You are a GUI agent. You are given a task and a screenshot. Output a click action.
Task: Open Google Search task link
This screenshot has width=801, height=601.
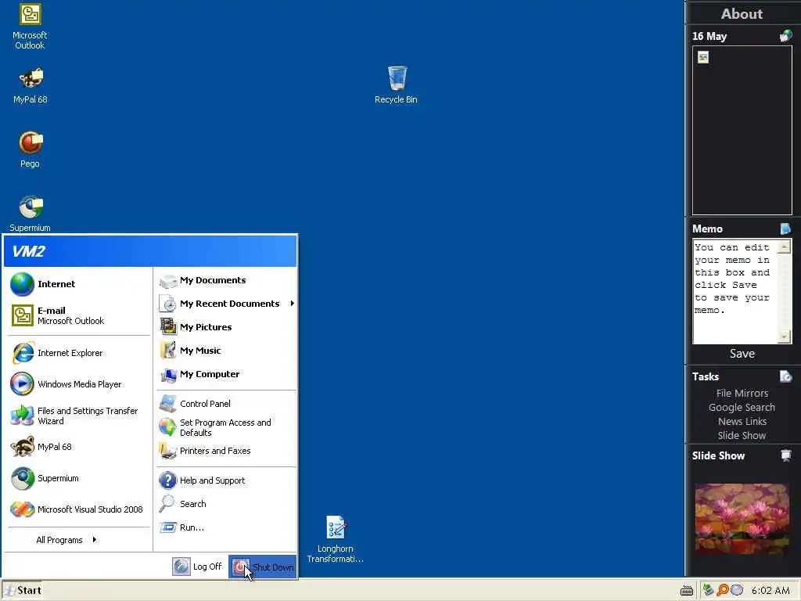coord(742,407)
